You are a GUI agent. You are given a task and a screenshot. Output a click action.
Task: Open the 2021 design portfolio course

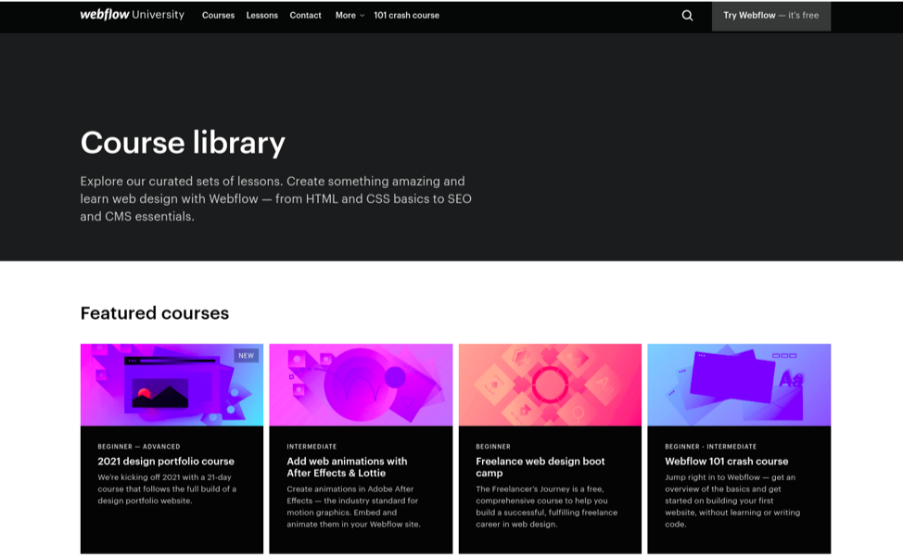tap(166, 462)
